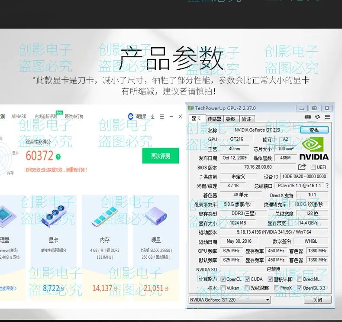Open the NVIDIA GeForce GT 220 dropdown
342x322 pixels.
(x=230, y=300)
